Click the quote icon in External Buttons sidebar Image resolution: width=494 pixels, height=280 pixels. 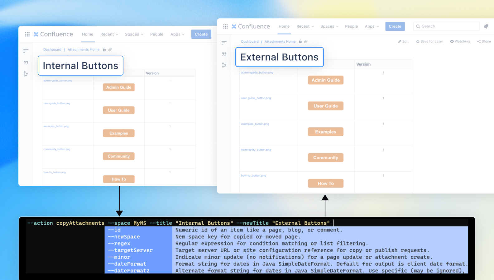coord(224,54)
